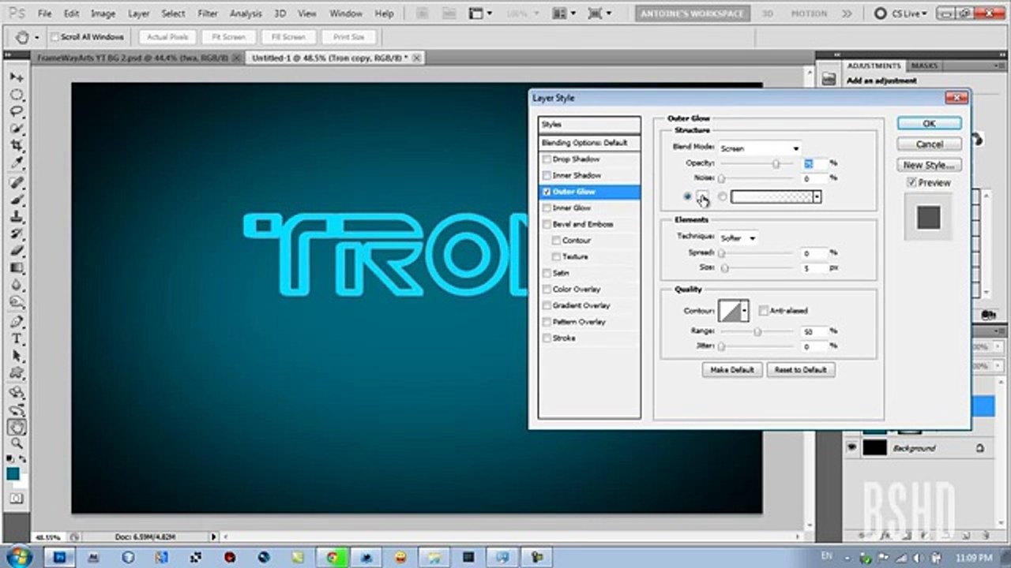Open Google Chrome from the taskbar
The width and height of the screenshot is (1011, 568).
pyautogui.click(x=332, y=557)
